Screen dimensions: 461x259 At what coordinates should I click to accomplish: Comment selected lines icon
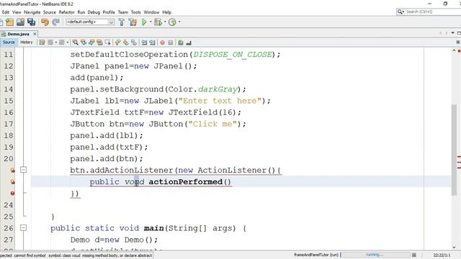point(181,42)
